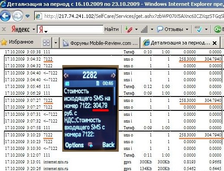
Task: Click the Yandex search input field
Action: click(x=70, y=29)
